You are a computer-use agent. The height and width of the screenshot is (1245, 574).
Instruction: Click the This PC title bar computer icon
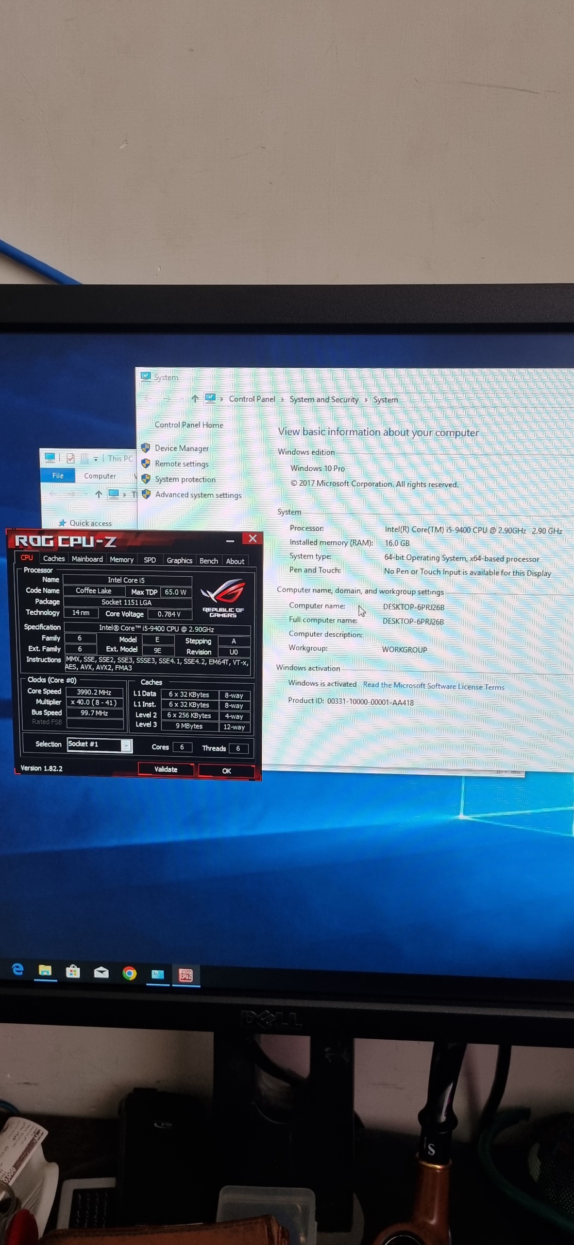[50, 458]
